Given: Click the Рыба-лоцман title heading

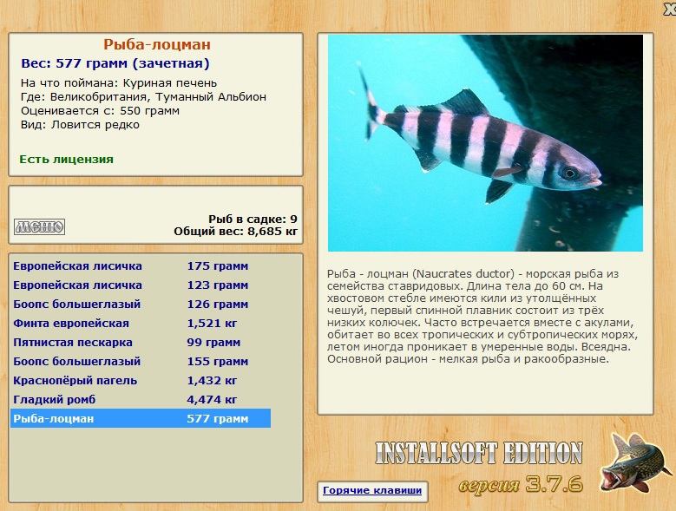Looking at the screenshot, I should click(x=157, y=44).
